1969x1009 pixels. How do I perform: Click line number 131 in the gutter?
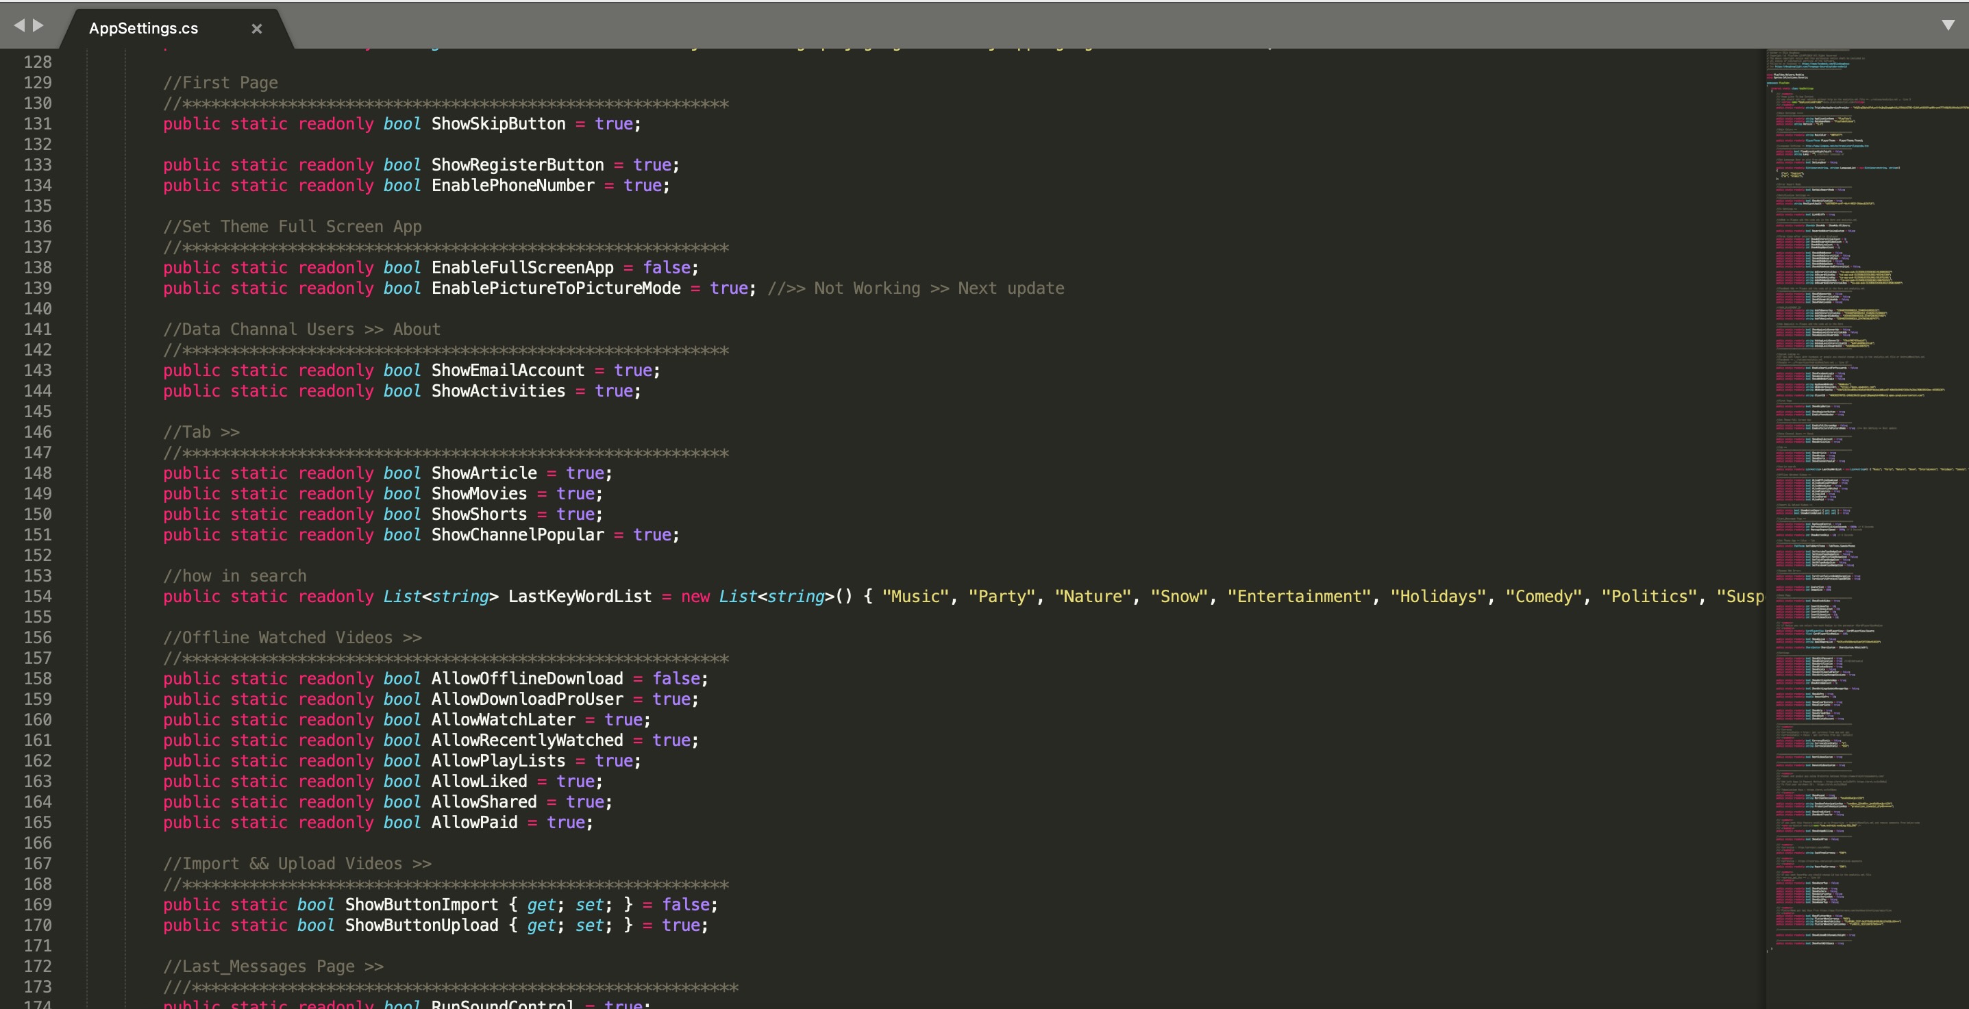(38, 124)
